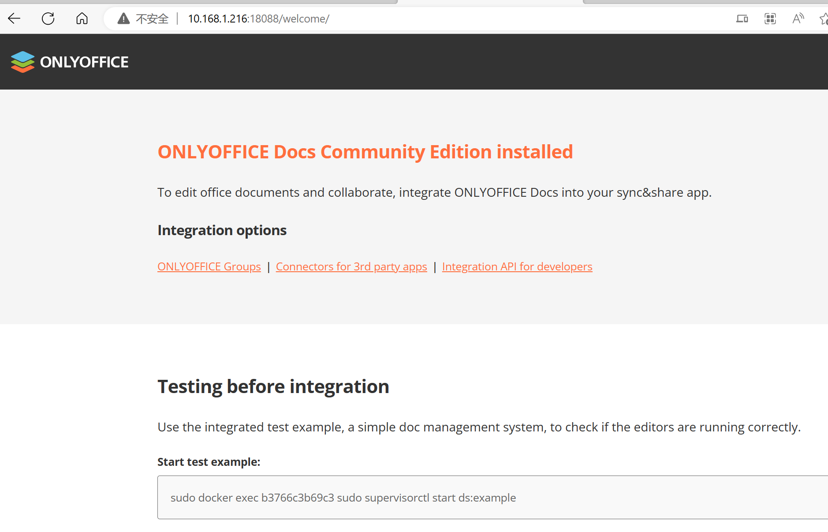Click the ONLYOFFICE brand name in header
Screen dimensions: 828x532
pyautogui.click(x=84, y=62)
